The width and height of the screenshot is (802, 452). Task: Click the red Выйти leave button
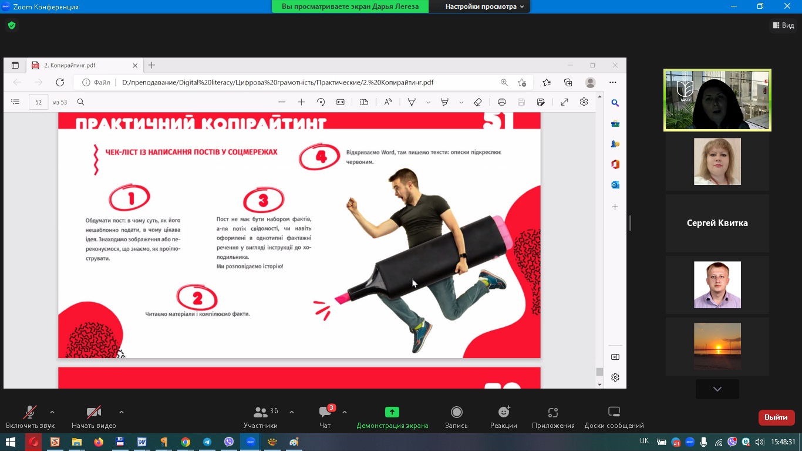[776, 417]
